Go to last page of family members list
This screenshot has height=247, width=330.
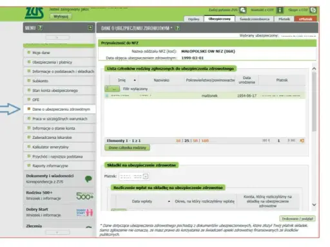293,140
